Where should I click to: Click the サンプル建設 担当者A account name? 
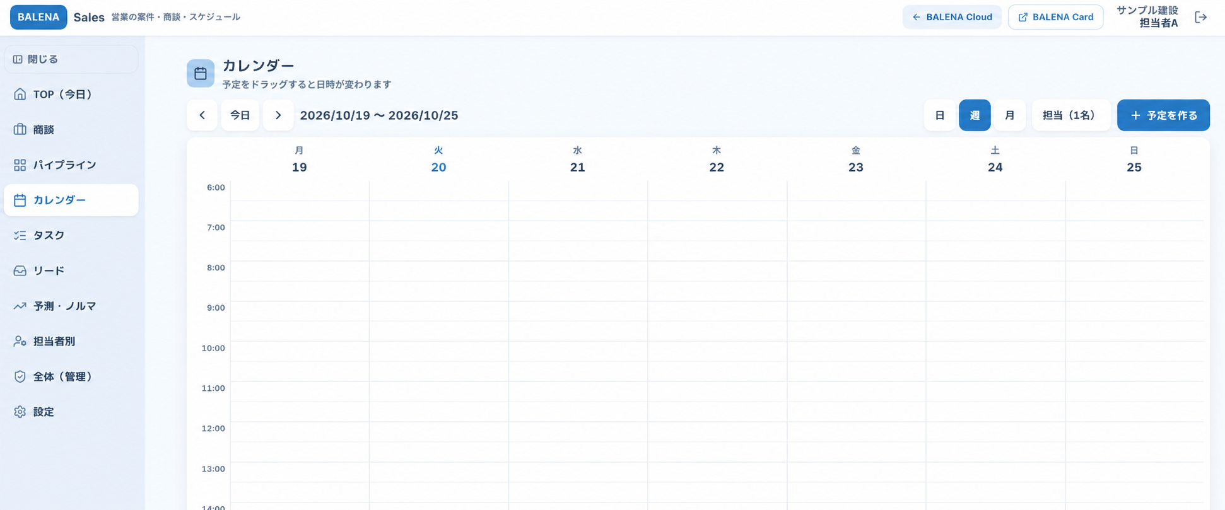[x=1147, y=17]
